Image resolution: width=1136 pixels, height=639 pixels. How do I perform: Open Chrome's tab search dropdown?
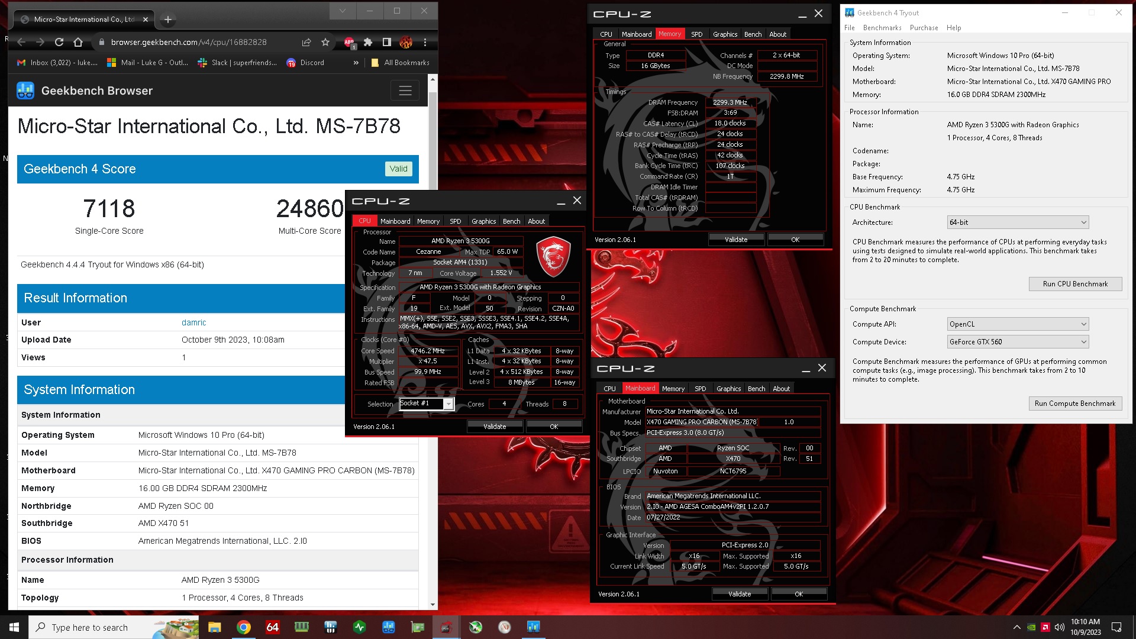(x=343, y=11)
